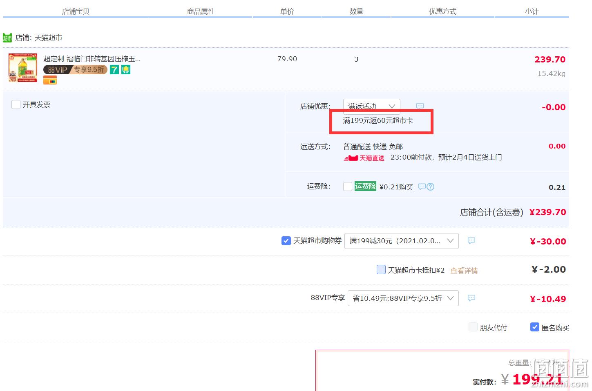Click the 商品属性 column header
592x391 pixels.
click(201, 11)
